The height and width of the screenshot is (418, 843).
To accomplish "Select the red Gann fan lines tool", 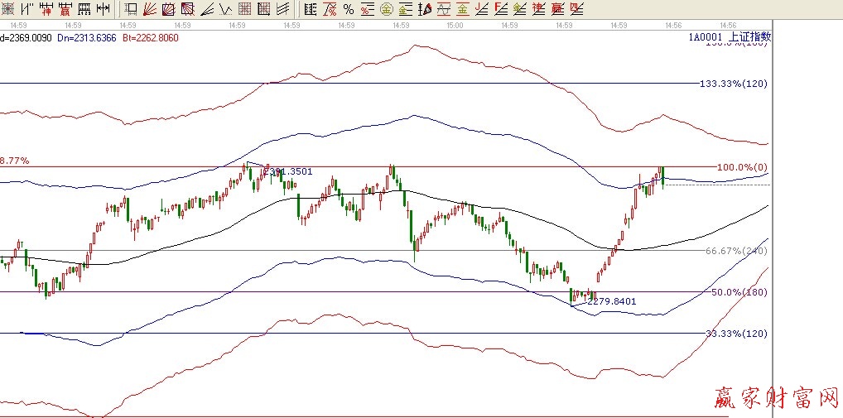I will pyautogui.click(x=150, y=9).
